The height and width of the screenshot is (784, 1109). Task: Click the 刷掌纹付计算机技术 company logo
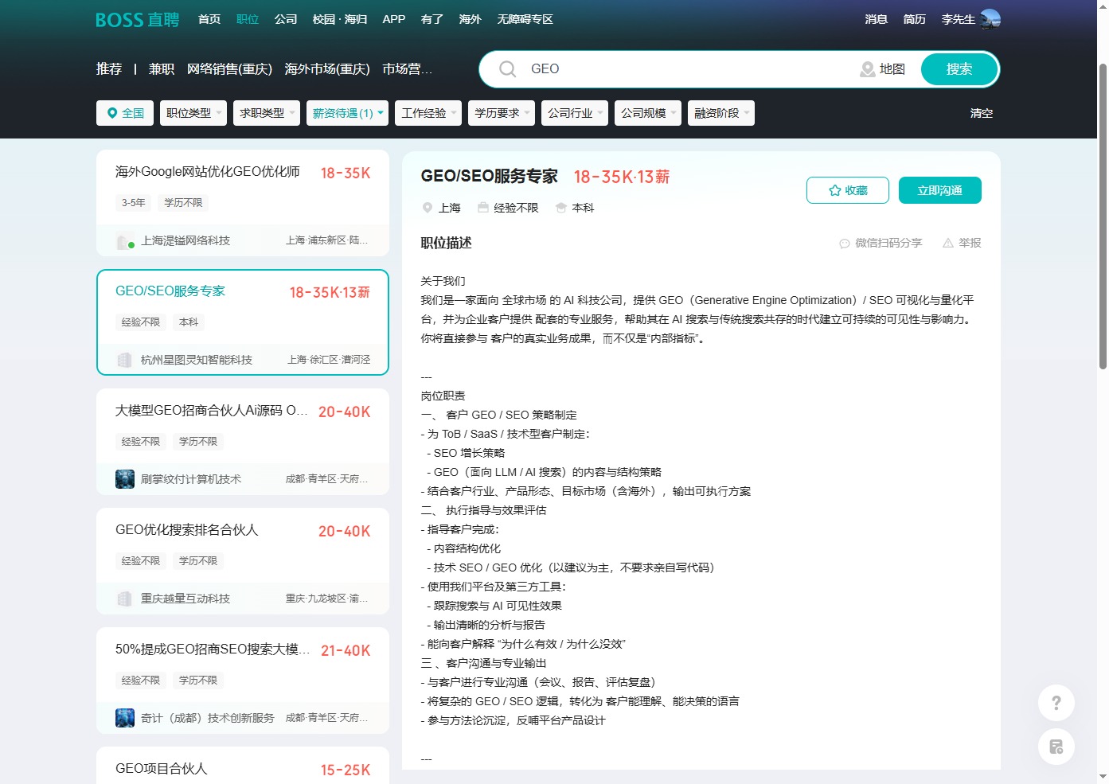point(125,479)
